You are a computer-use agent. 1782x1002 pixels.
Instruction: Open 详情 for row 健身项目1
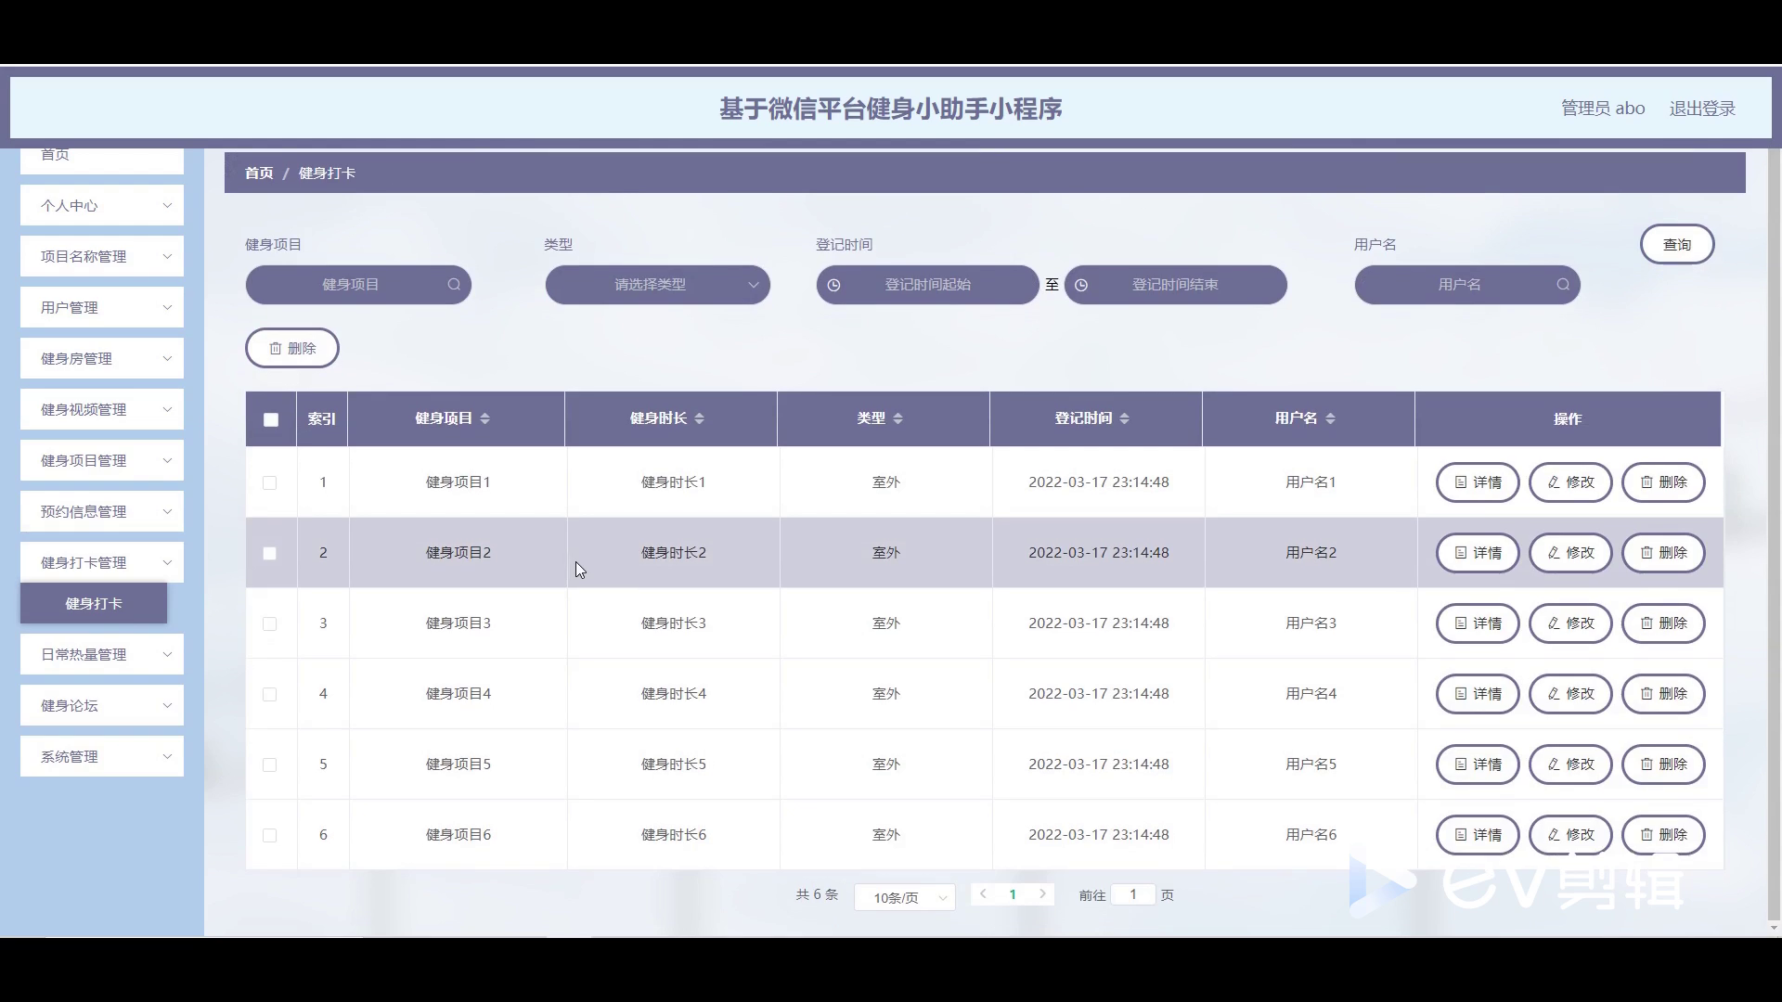pyautogui.click(x=1478, y=482)
